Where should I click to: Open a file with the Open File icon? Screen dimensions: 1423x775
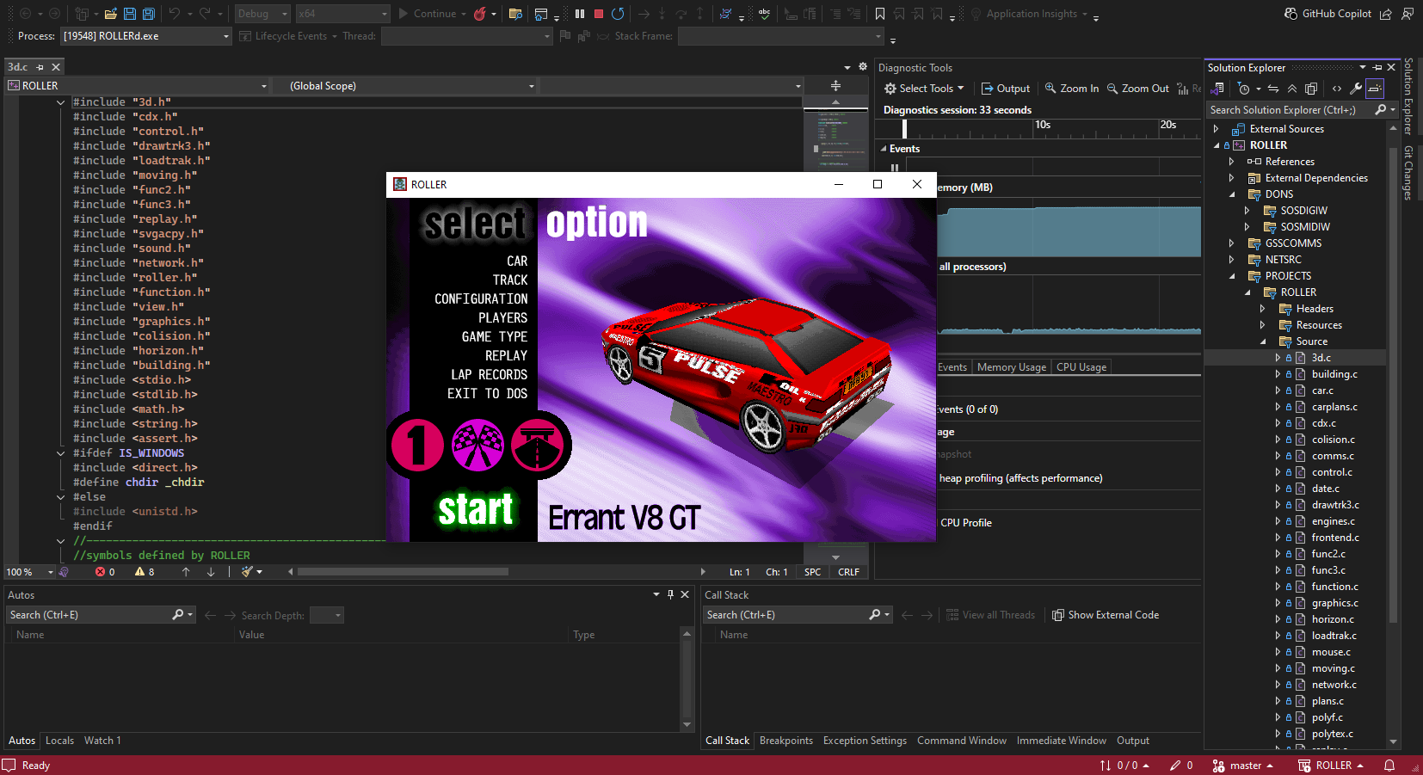(x=110, y=14)
